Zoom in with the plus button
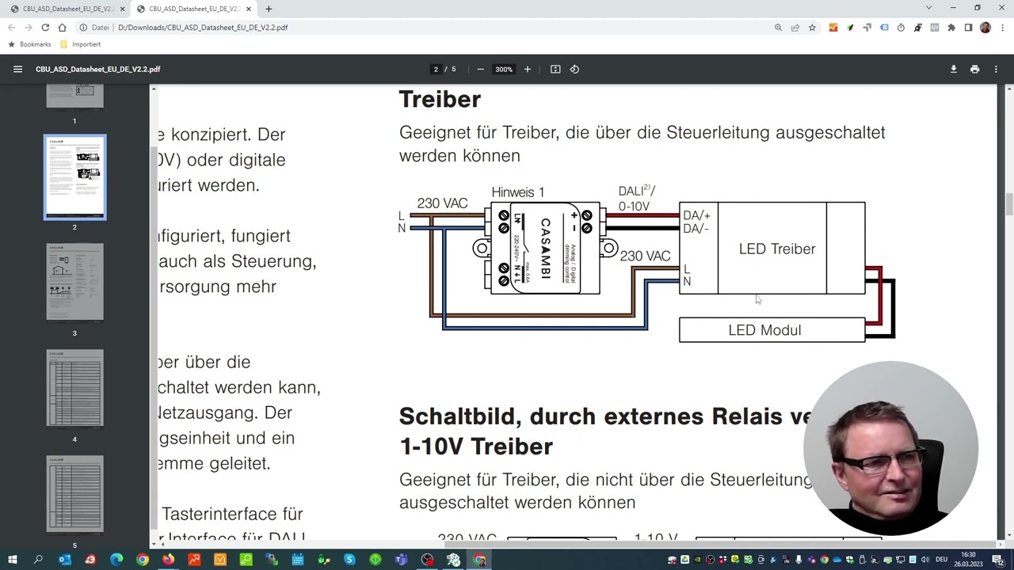1014x570 pixels. point(528,69)
